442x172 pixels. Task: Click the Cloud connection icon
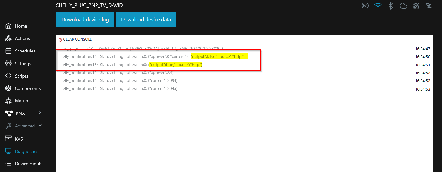click(x=403, y=6)
